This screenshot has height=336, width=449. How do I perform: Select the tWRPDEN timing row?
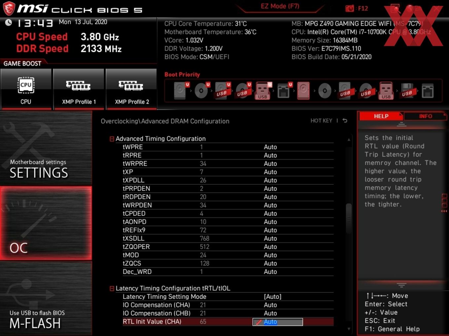click(x=228, y=205)
